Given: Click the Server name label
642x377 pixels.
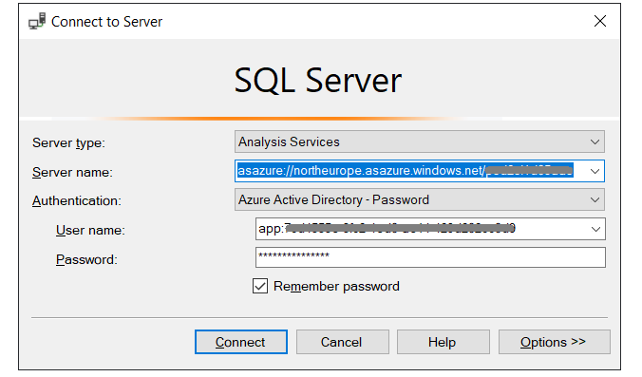Looking at the screenshot, I should (72, 172).
